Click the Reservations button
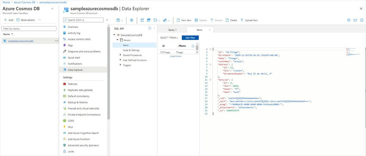The height and width of the screenshot is (156, 366). [26, 20]
